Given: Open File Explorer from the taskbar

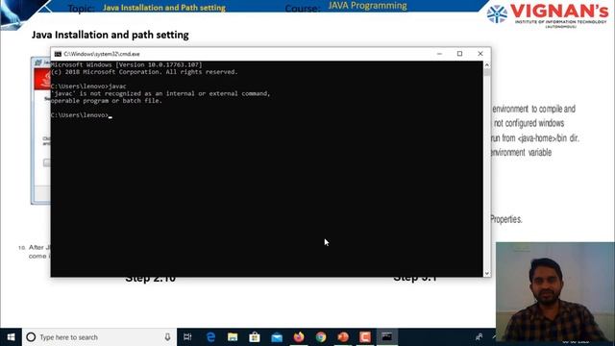Looking at the screenshot, I should tap(233, 337).
